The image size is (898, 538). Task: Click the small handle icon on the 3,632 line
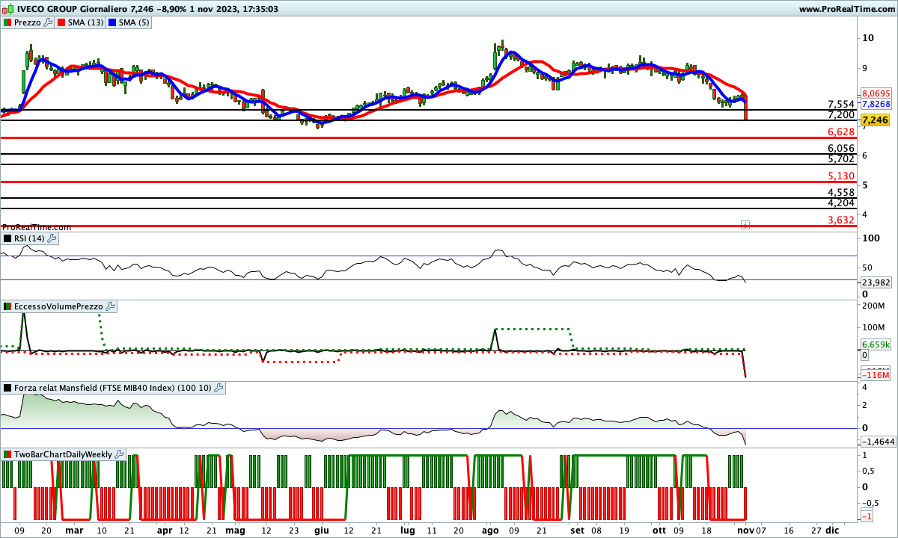click(x=745, y=224)
